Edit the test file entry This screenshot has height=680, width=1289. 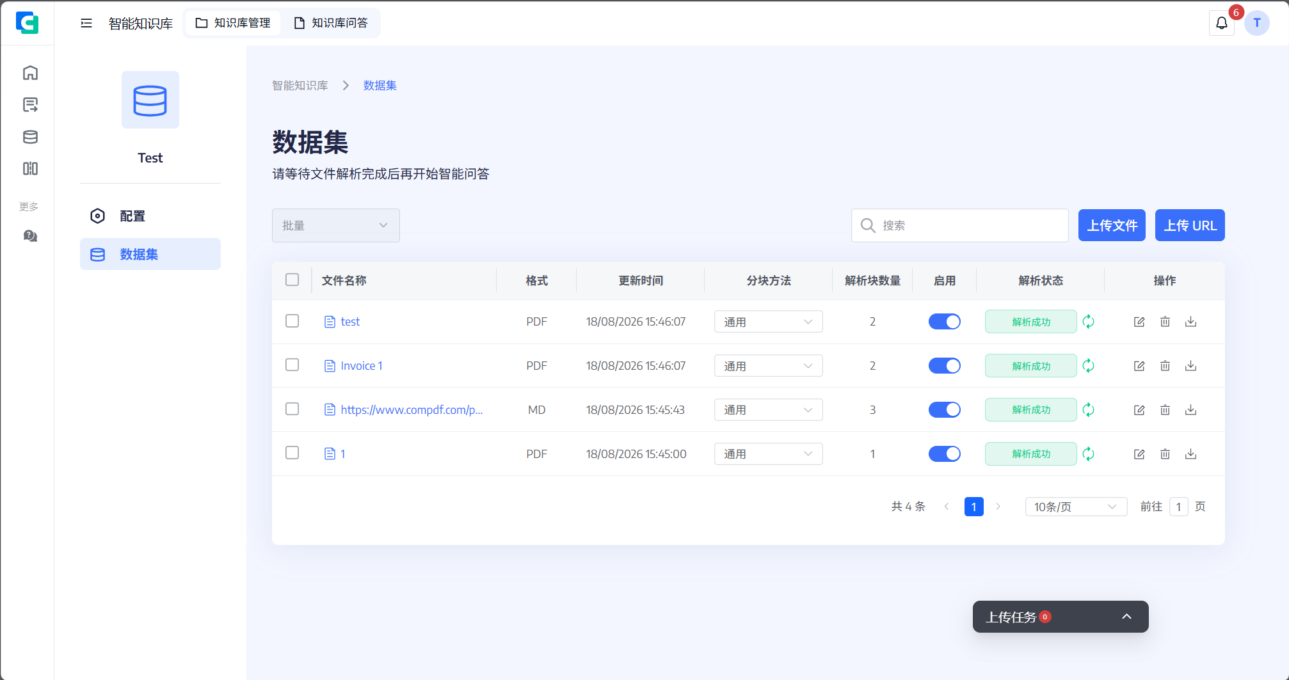click(x=1139, y=322)
